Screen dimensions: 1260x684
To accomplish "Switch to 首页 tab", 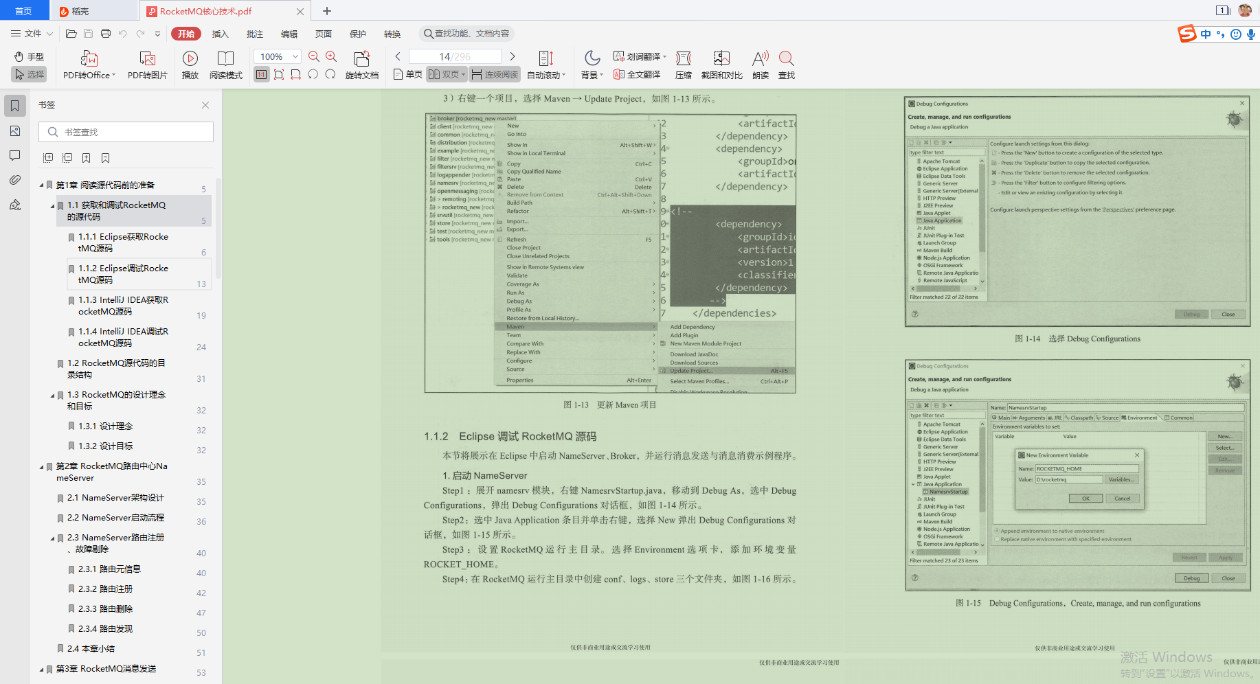I will pyautogui.click(x=24, y=11).
